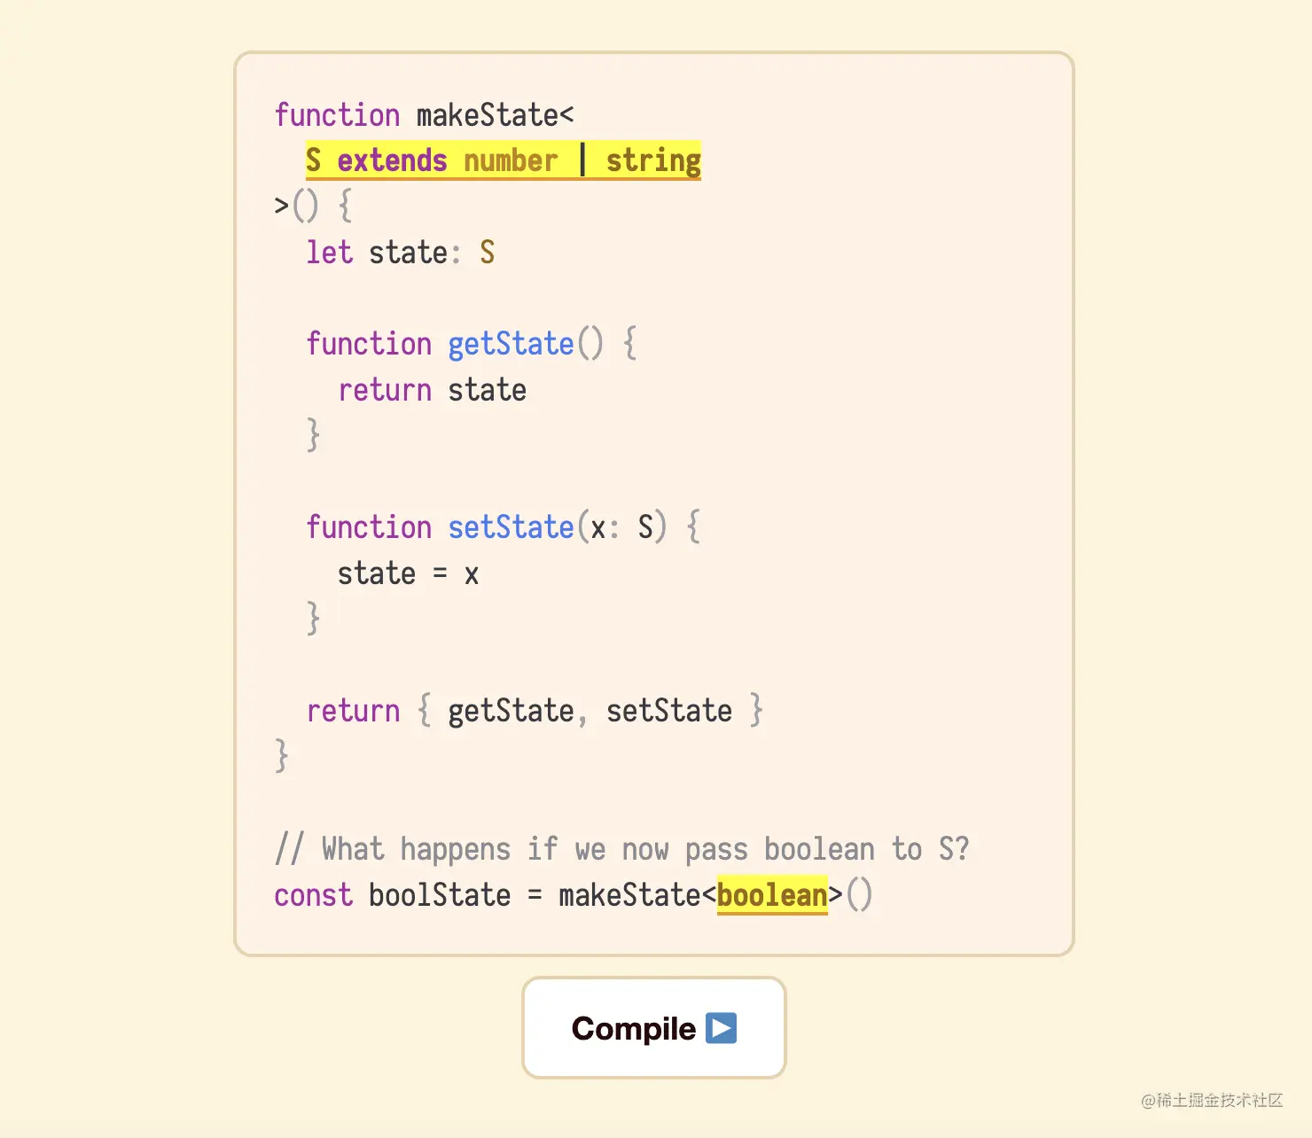The height and width of the screenshot is (1138, 1312).
Task: Click the 'state = x' assignment line
Action: click(x=408, y=573)
